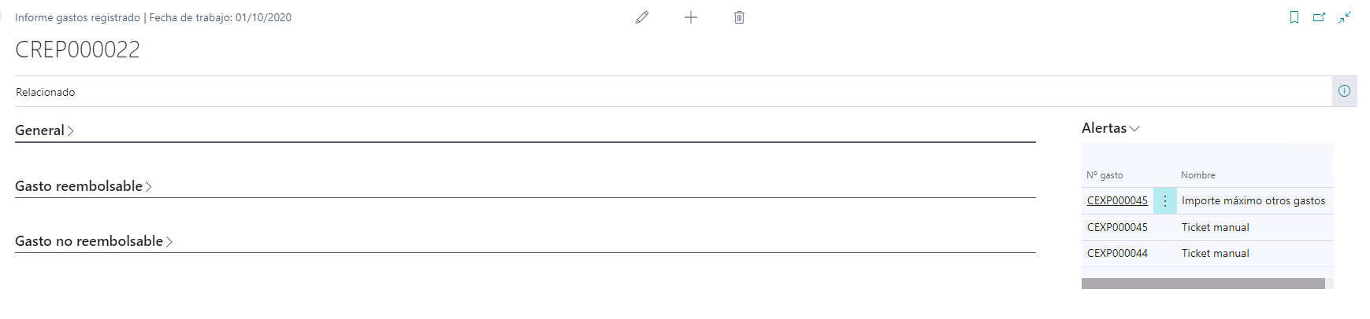1370x319 pixels.
Task: Click the Nombre column header
Action: 1197,175
